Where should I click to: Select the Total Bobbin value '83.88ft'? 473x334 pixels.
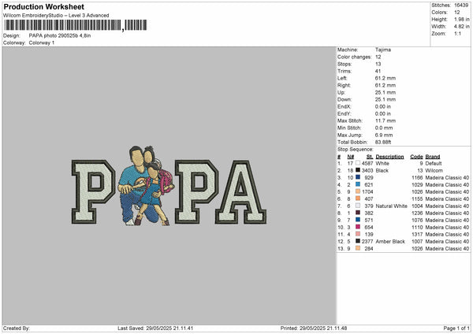[x=383, y=143]
